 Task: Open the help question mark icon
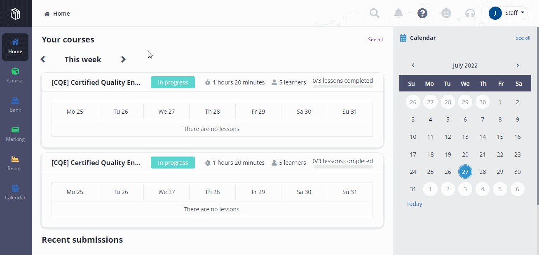tap(422, 13)
